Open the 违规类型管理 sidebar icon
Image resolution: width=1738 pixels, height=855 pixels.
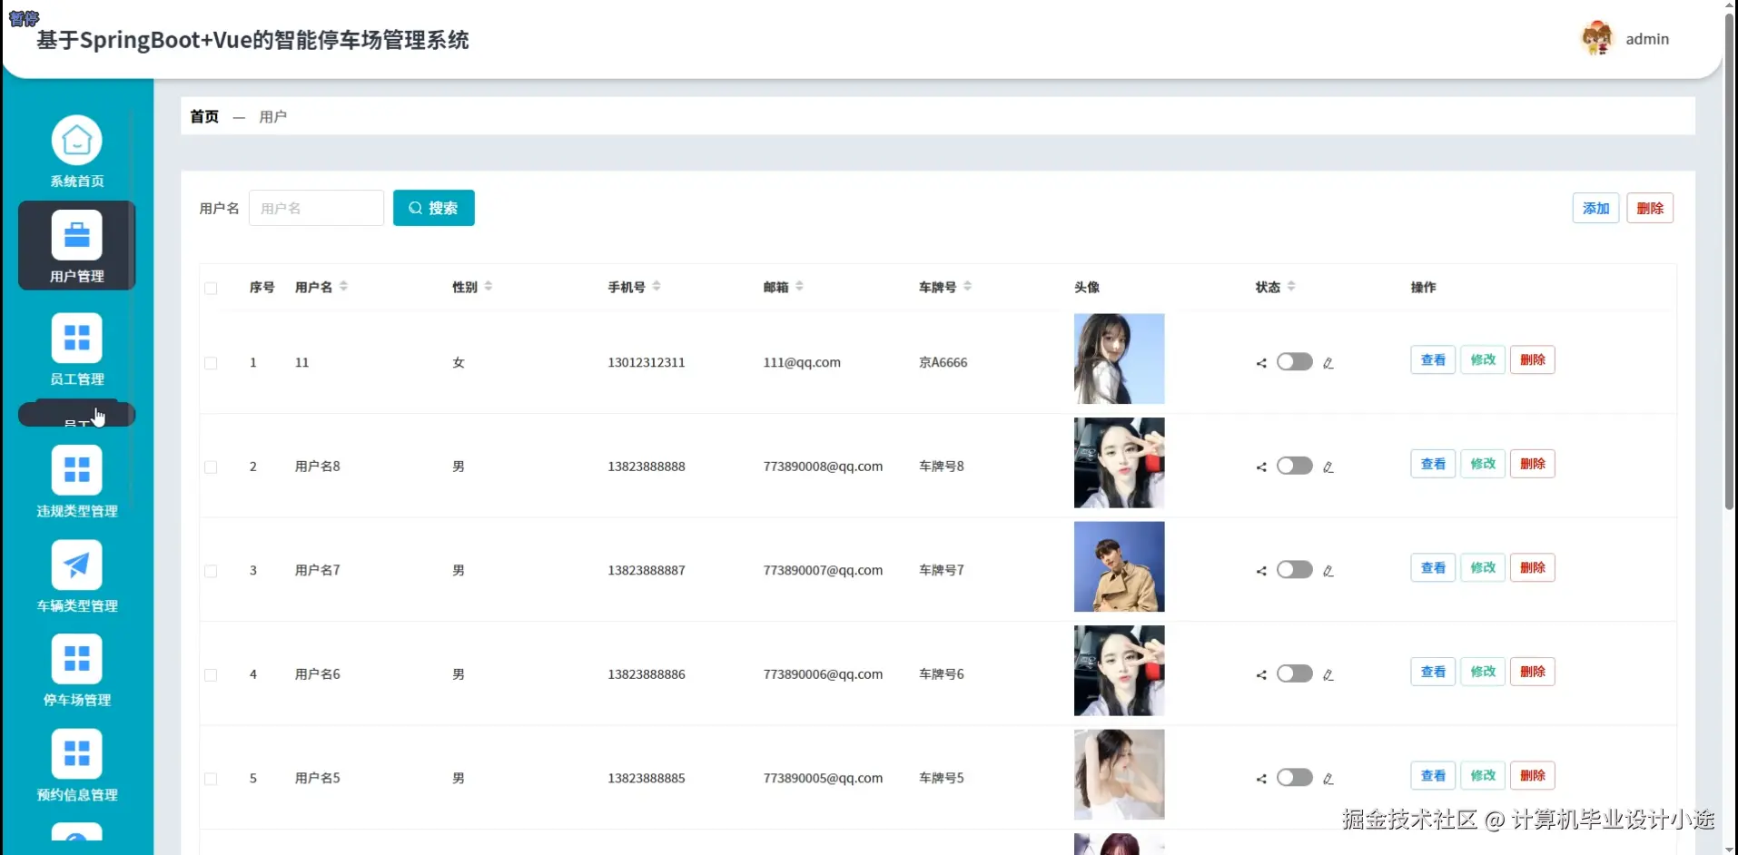76,470
